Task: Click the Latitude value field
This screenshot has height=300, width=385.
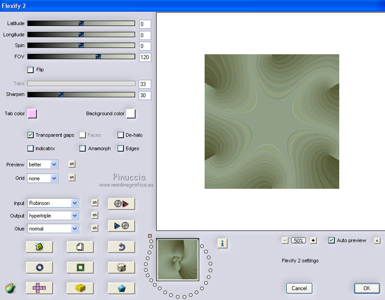Action: click(x=145, y=24)
